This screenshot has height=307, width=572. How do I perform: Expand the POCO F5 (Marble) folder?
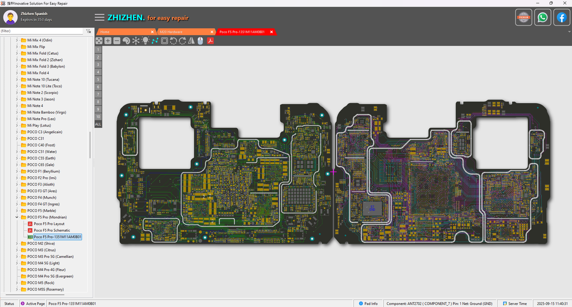coord(17,210)
